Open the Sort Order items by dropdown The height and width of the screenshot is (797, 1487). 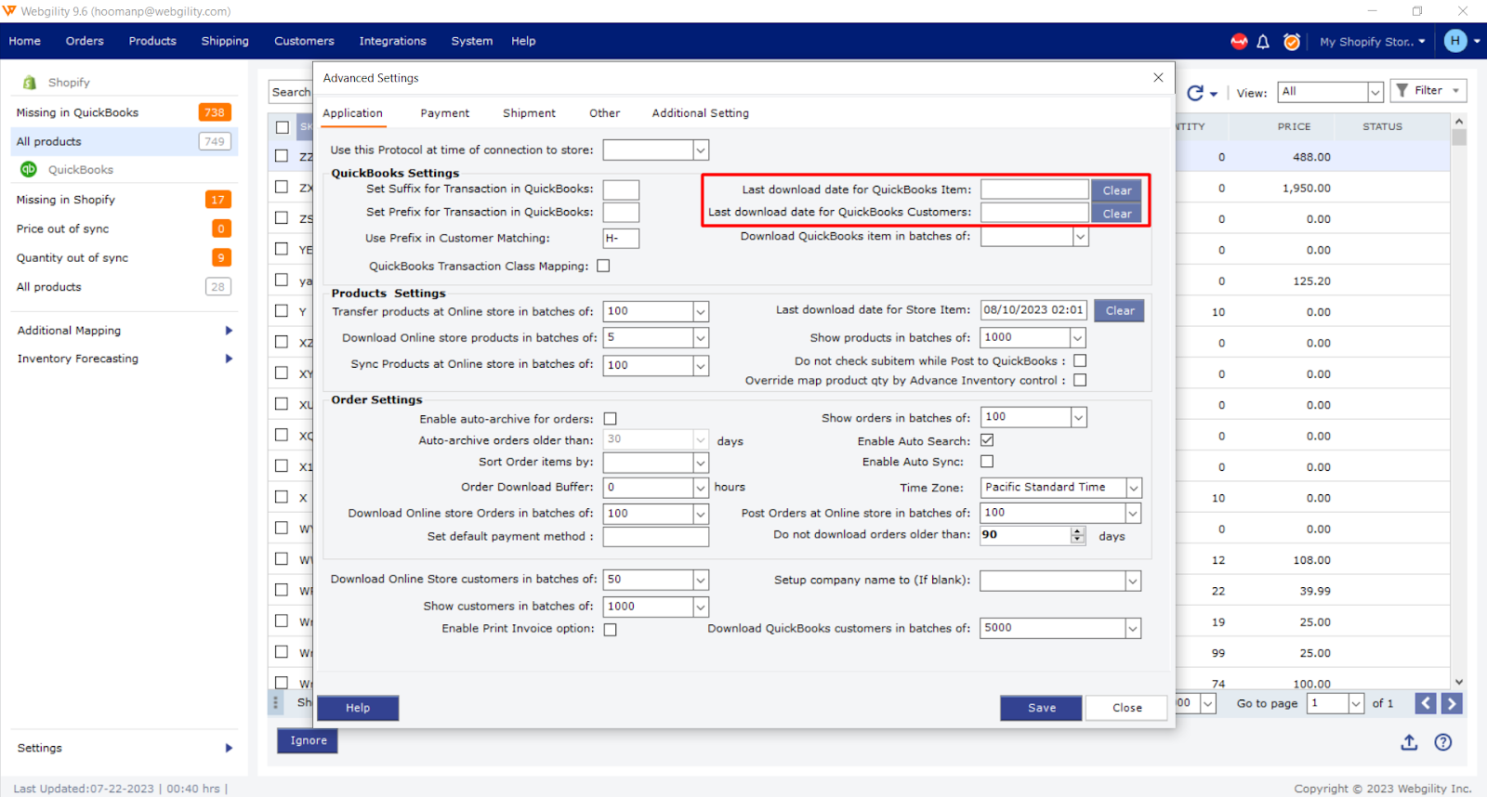pos(701,462)
